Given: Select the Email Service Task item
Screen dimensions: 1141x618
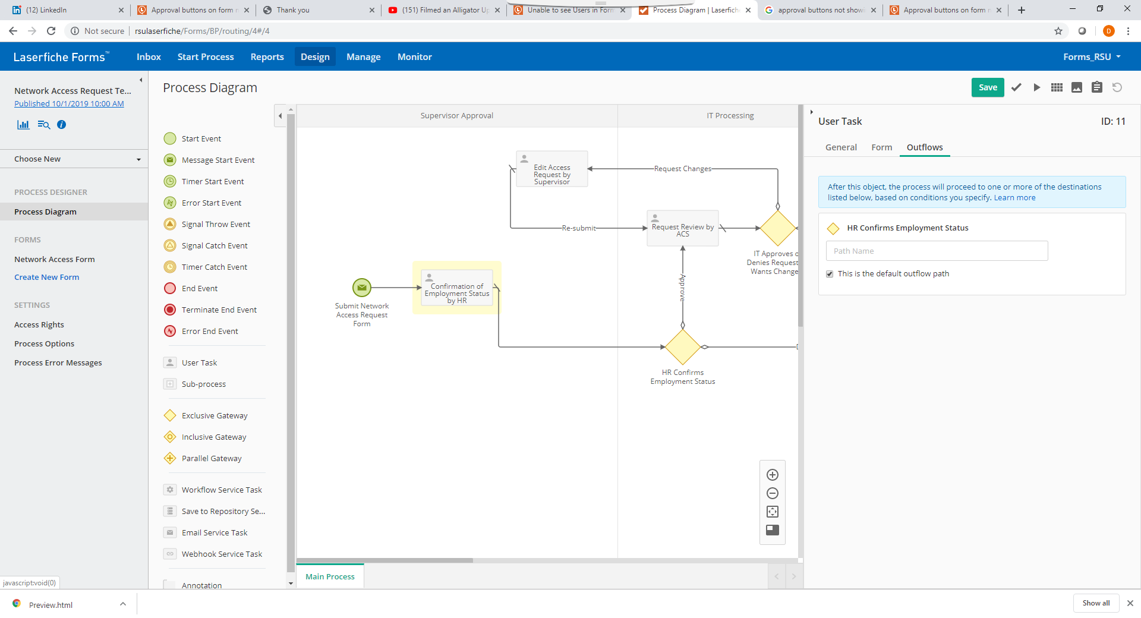Looking at the screenshot, I should click(206, 532).
